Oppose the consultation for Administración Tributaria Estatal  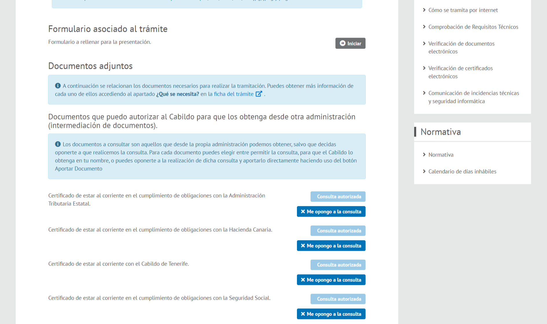331,211
